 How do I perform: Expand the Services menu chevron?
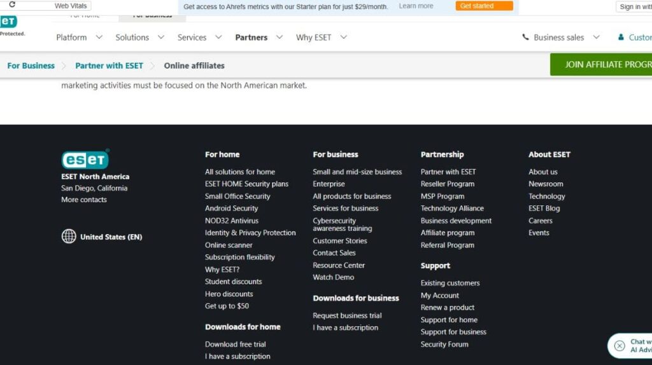[x=218, y=37]
